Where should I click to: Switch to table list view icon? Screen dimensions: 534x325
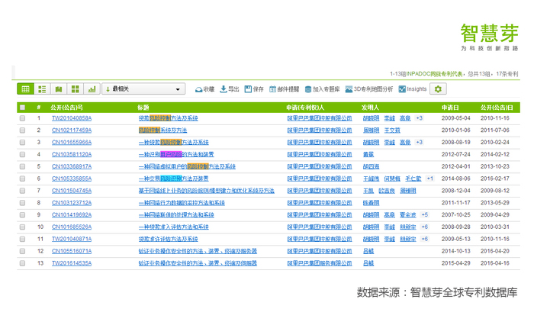click(x=25, y=89)
